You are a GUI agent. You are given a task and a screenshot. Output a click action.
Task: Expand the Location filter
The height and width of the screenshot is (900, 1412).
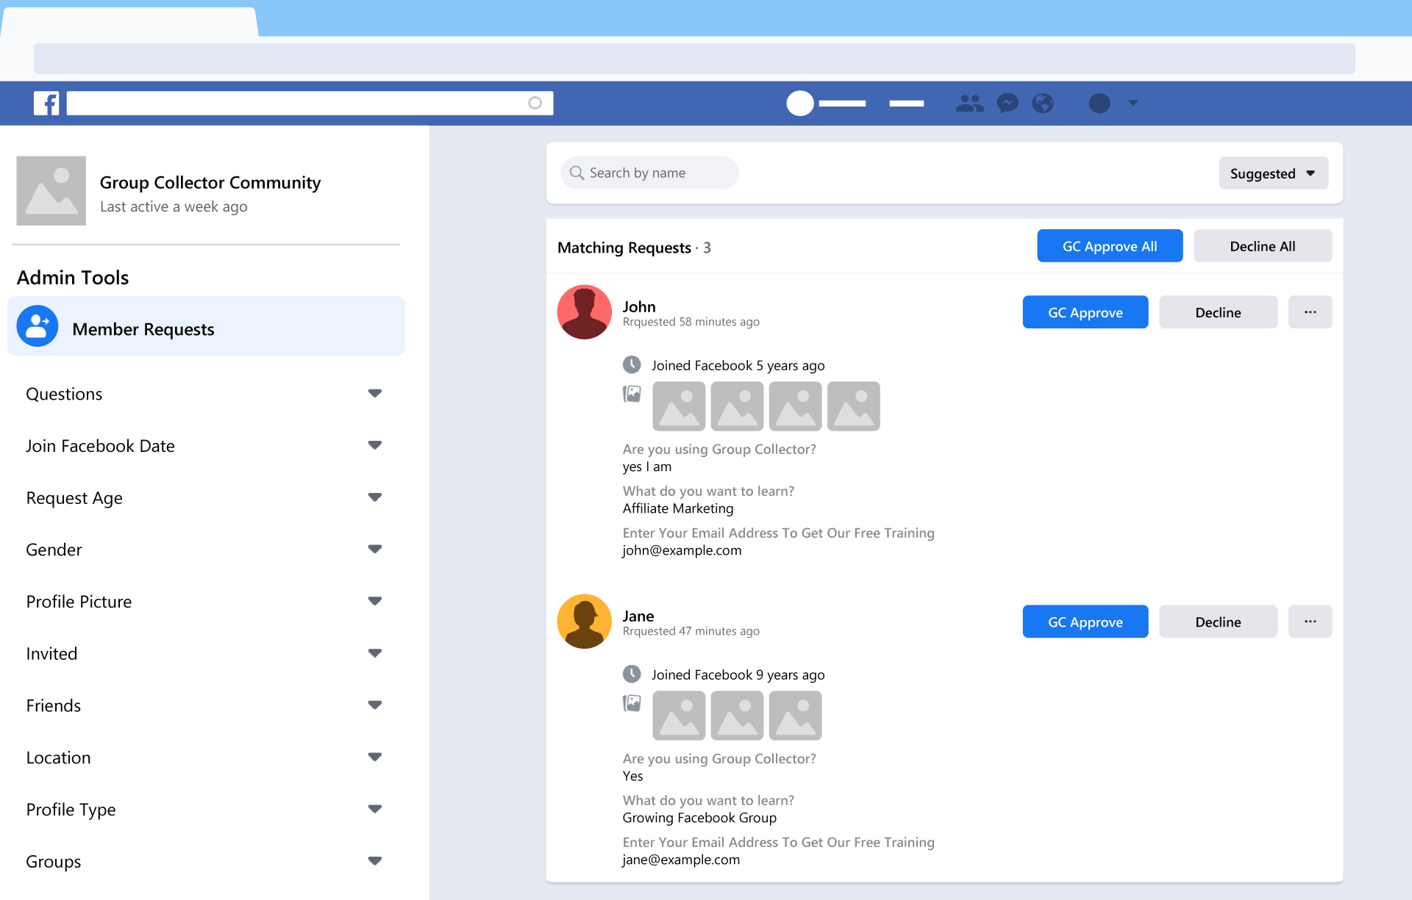375,757
